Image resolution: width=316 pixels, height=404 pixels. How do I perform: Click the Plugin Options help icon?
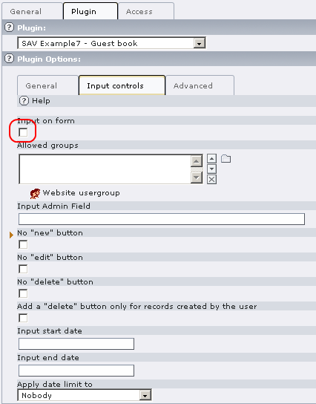(x=9, y=59)
